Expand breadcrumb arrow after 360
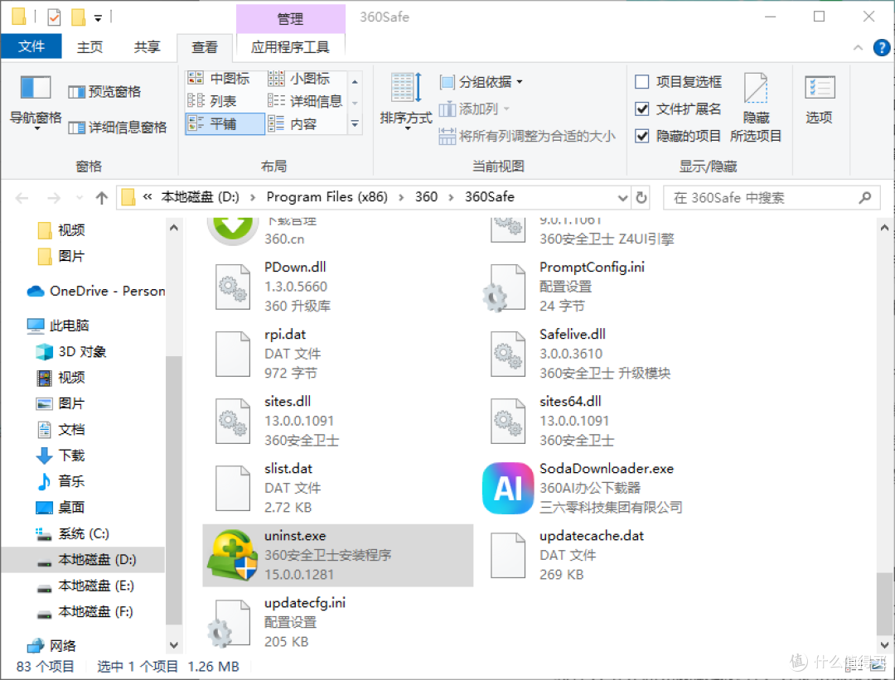Viewport: 895px width, 680px height. tap(451, 197)
